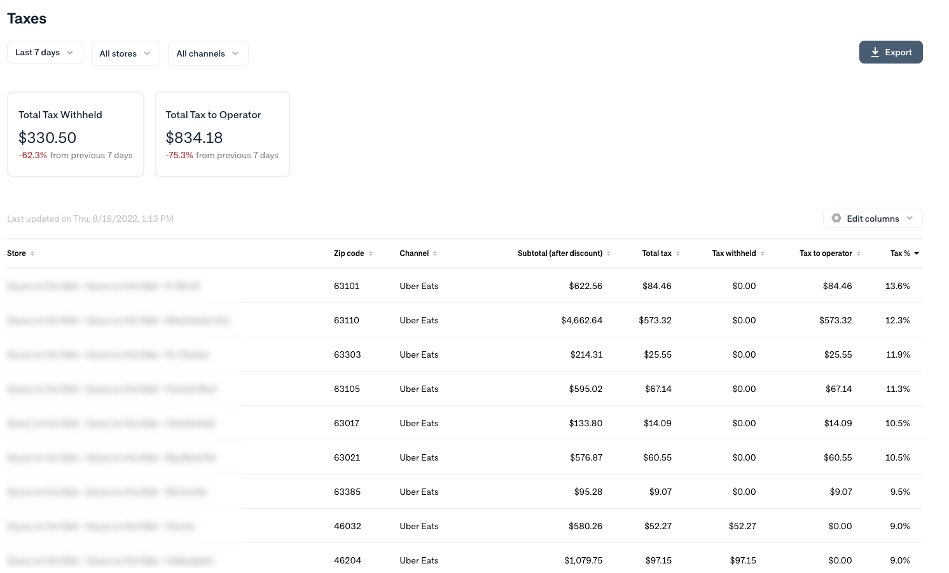Sort by Subtotal (after discount) column

pos(564,253)
